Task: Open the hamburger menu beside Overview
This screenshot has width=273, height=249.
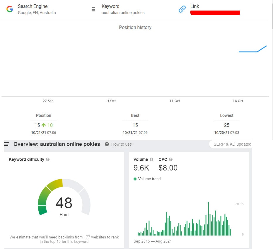Action: click(x=6, y=144)
